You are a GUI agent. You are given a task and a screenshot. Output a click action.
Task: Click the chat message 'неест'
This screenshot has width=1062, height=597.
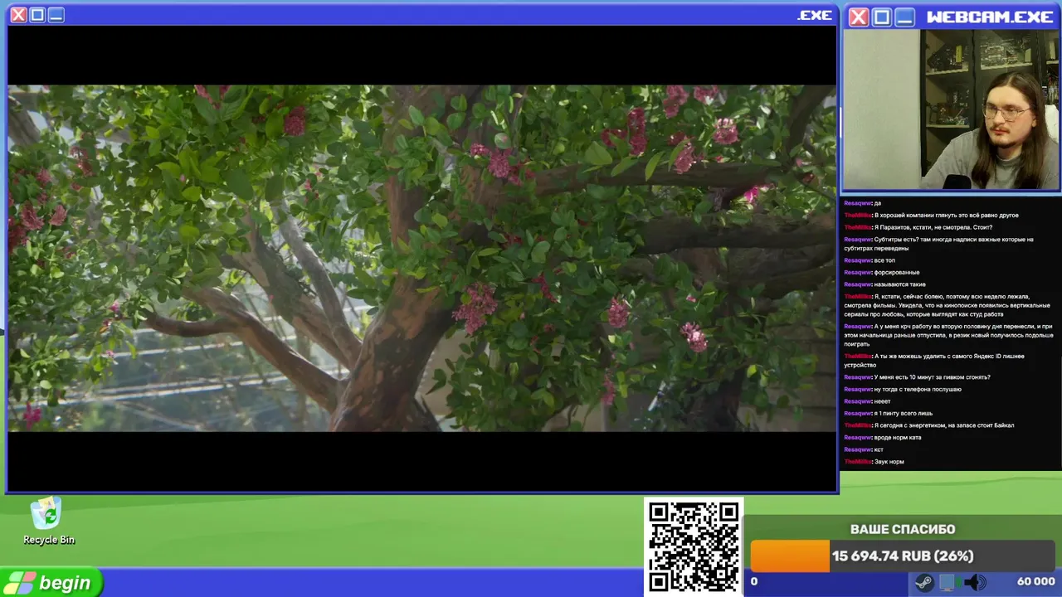[867, 401]
